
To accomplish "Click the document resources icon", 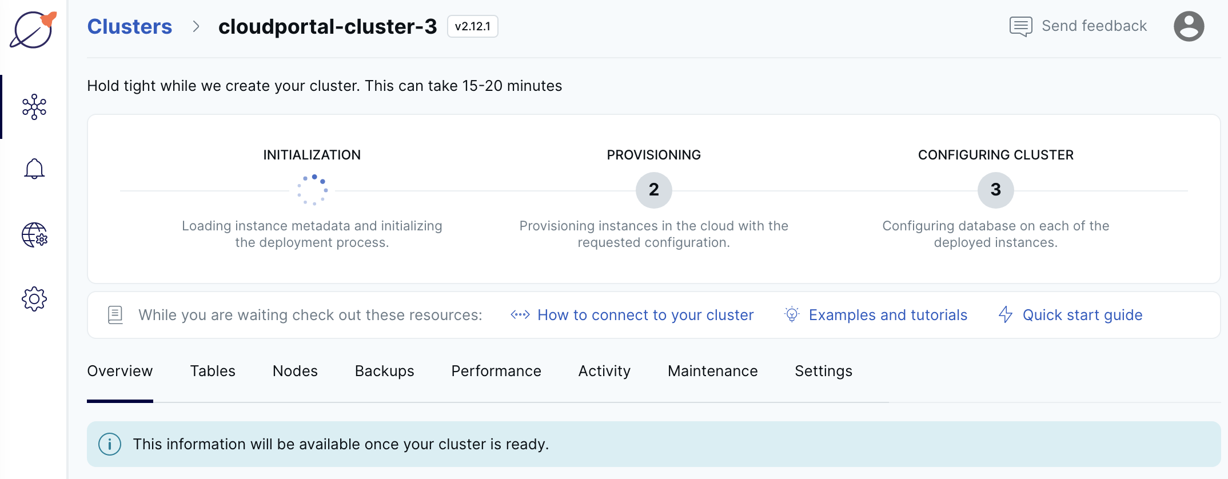I will click(115, 315).
